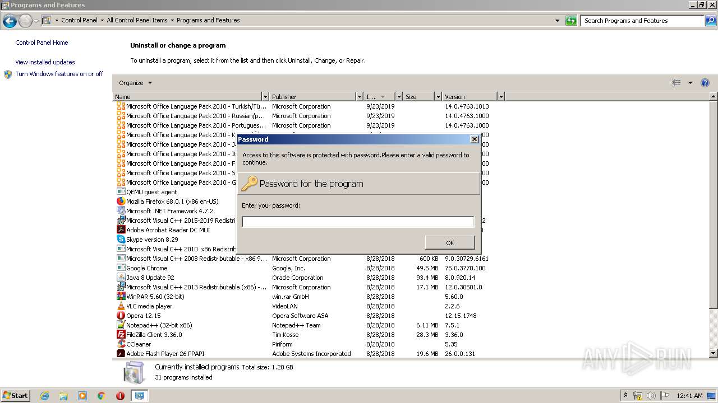Open Windows Media Player in taskbar
This screenshot has width=718, height=403.
click(82, 396)
